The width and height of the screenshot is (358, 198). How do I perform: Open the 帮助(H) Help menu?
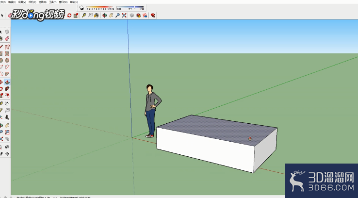[74, 2]
